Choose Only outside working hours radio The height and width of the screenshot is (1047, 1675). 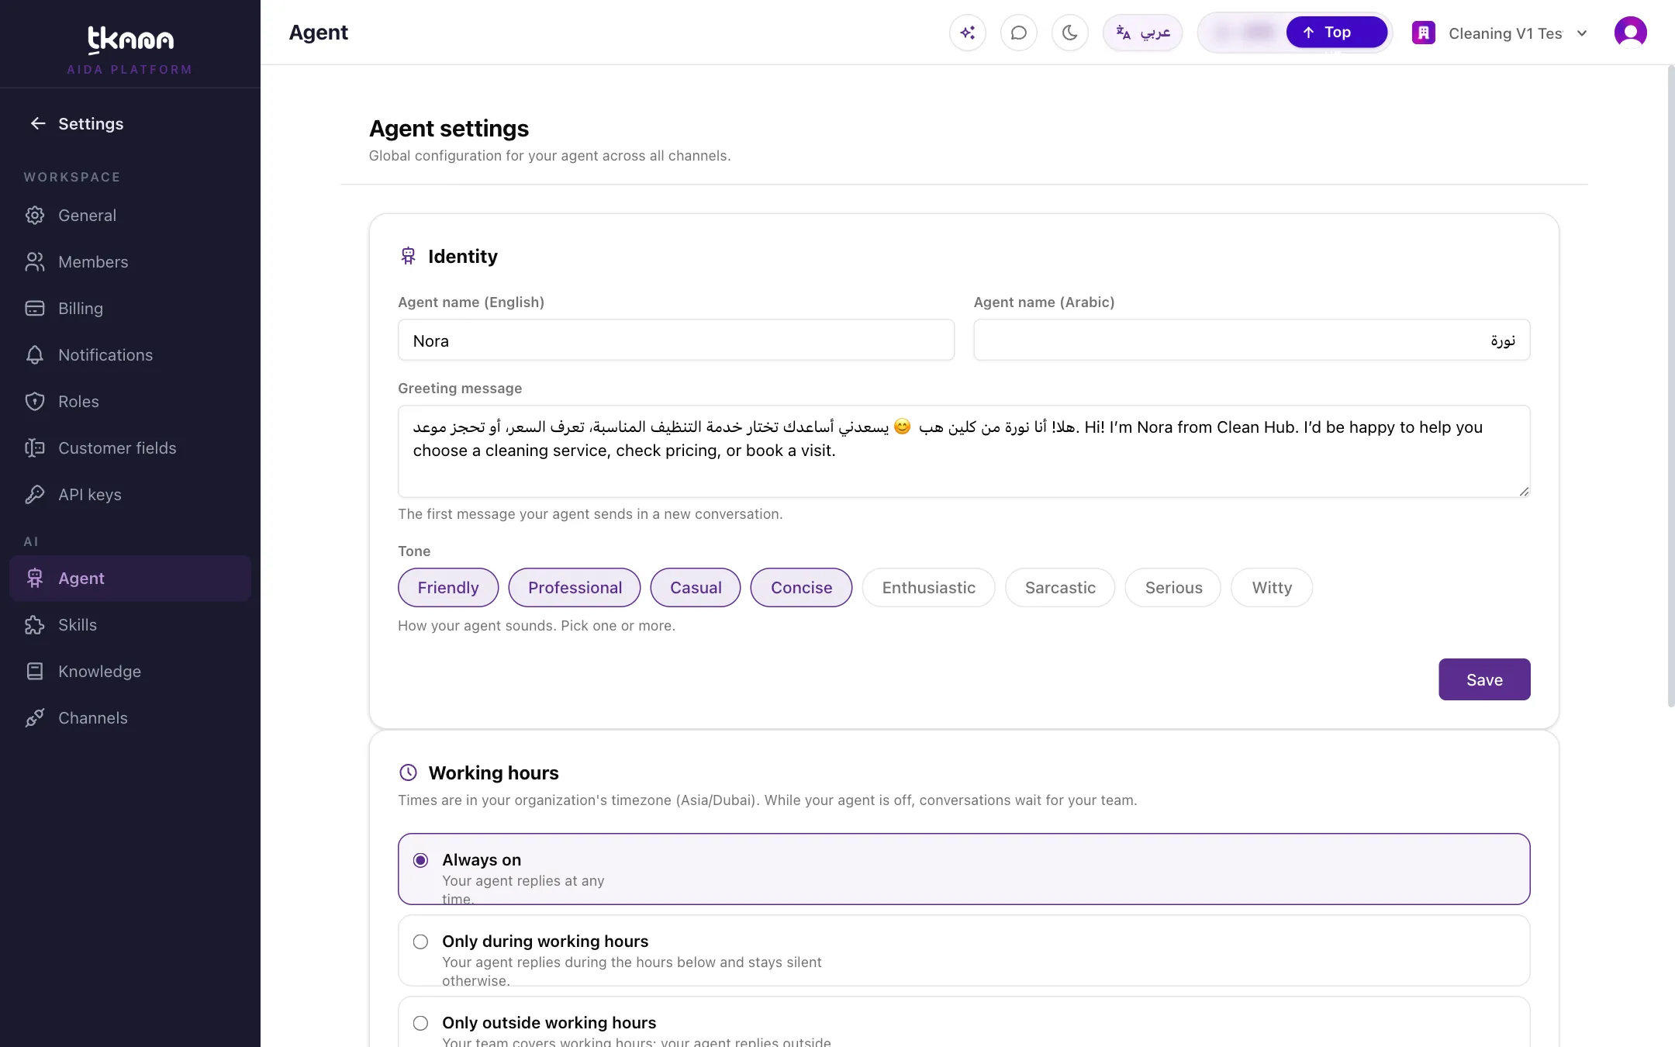click(x=420, y=1023)
